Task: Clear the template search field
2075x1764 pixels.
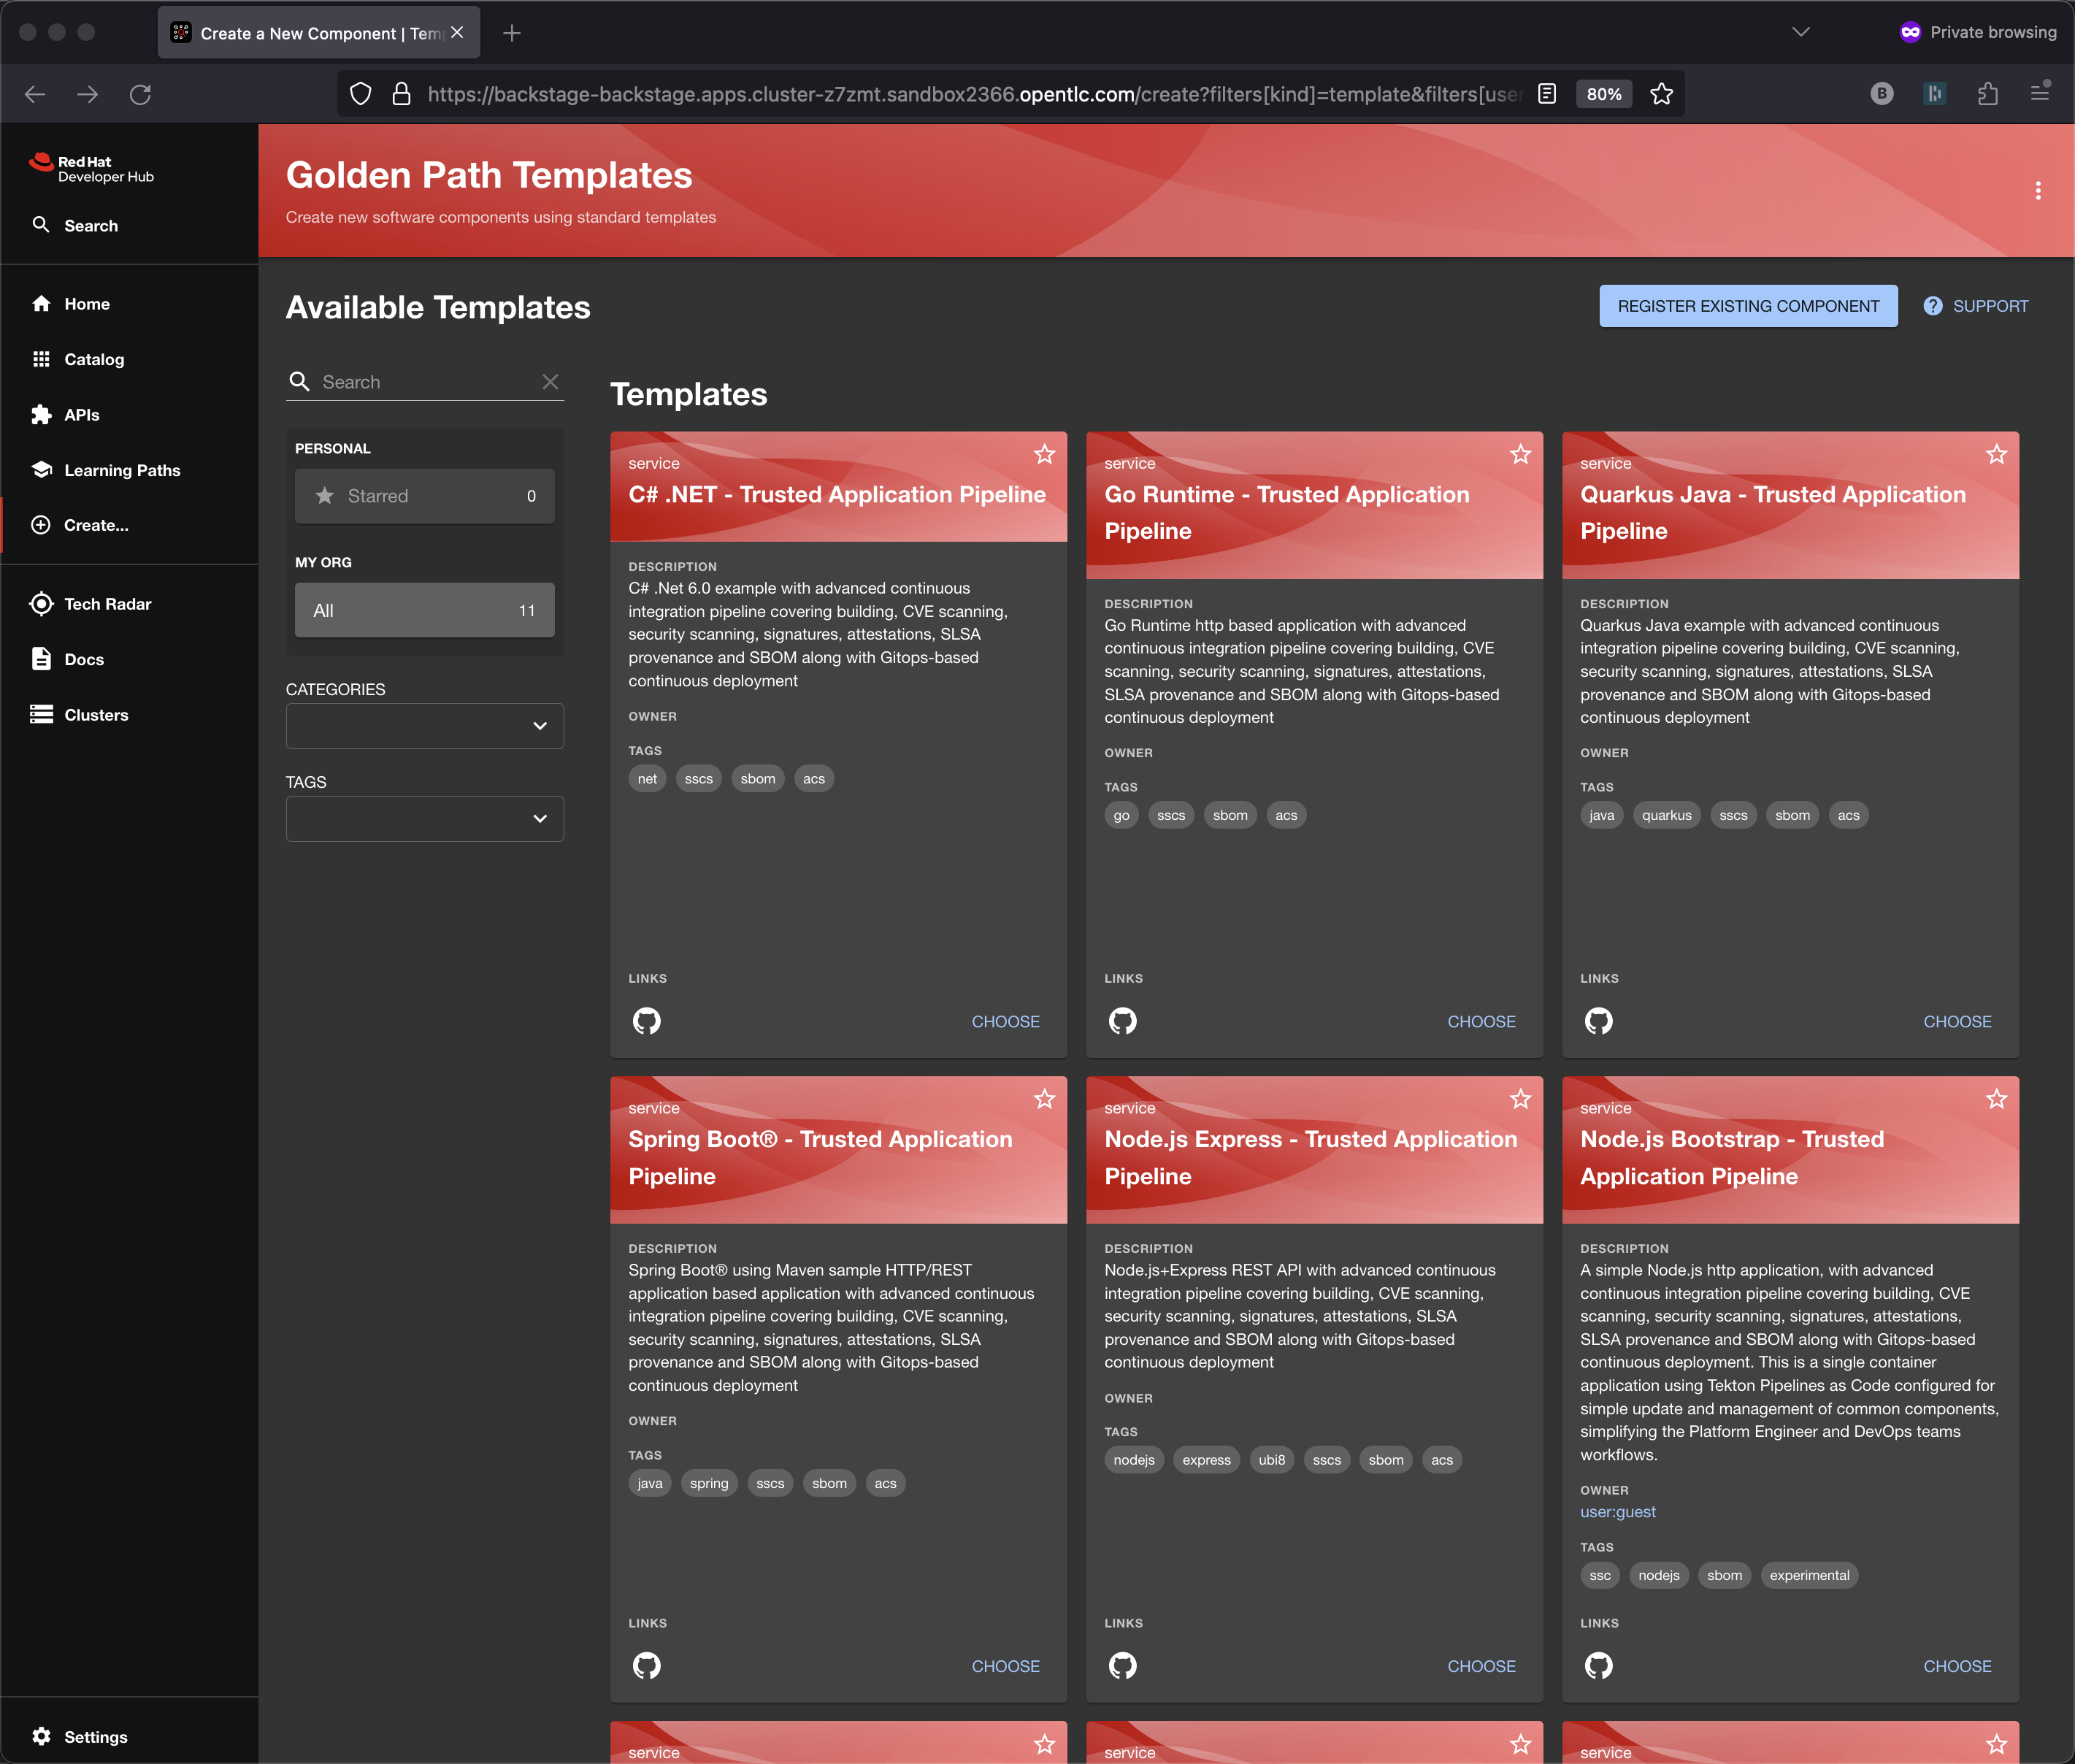Action: click(x=550, y=382)
